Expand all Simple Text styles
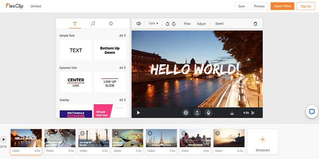The height and width of the screenshot is (159, 319). point(122,36)
